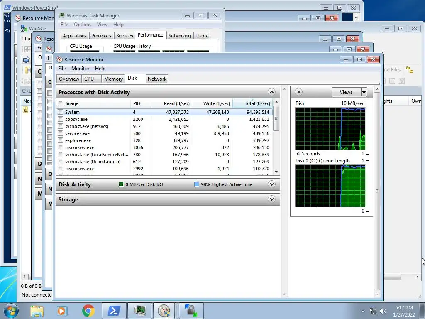This screenshot has height=319, width=425.
Task: Open File Explorer from the taskbar
Action: tap(37, 311)
